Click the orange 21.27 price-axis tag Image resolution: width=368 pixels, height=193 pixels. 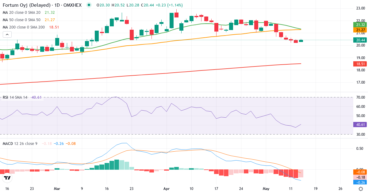pyautogui.click(x=359, y=30)
